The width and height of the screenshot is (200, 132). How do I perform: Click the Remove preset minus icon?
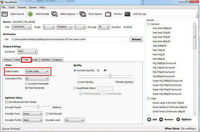click(161, 119)
